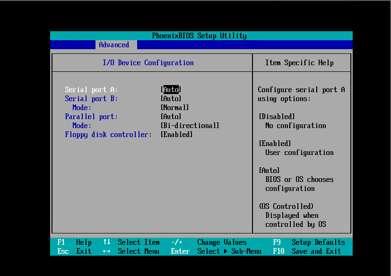Click the F1 Help key hint
The height and width of the screenshot is (276, 391).
[x=74, y=242]
